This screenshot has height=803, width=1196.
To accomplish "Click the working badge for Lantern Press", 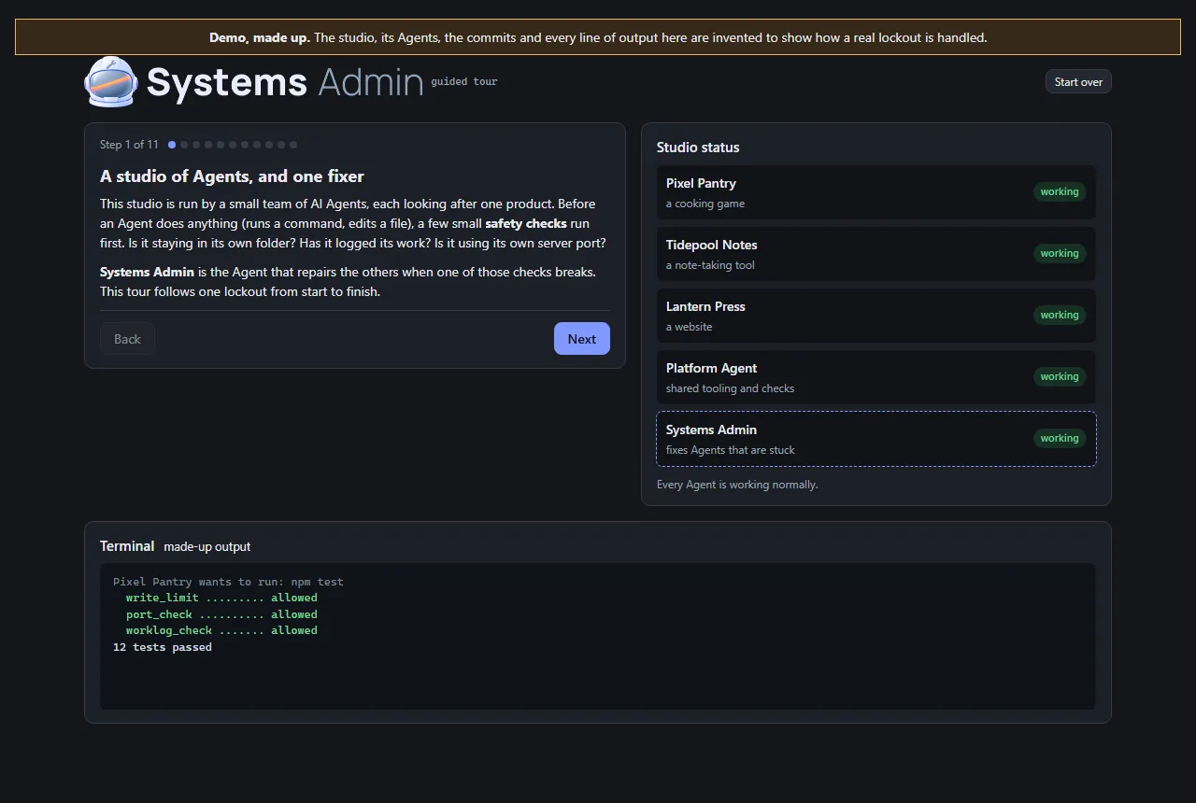I will point(1060,315).
